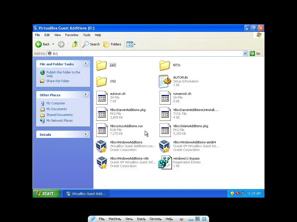Collapse the Other Places panel
Image resolution: width=297 pixels, height=222 pixels.
[86, 95]
